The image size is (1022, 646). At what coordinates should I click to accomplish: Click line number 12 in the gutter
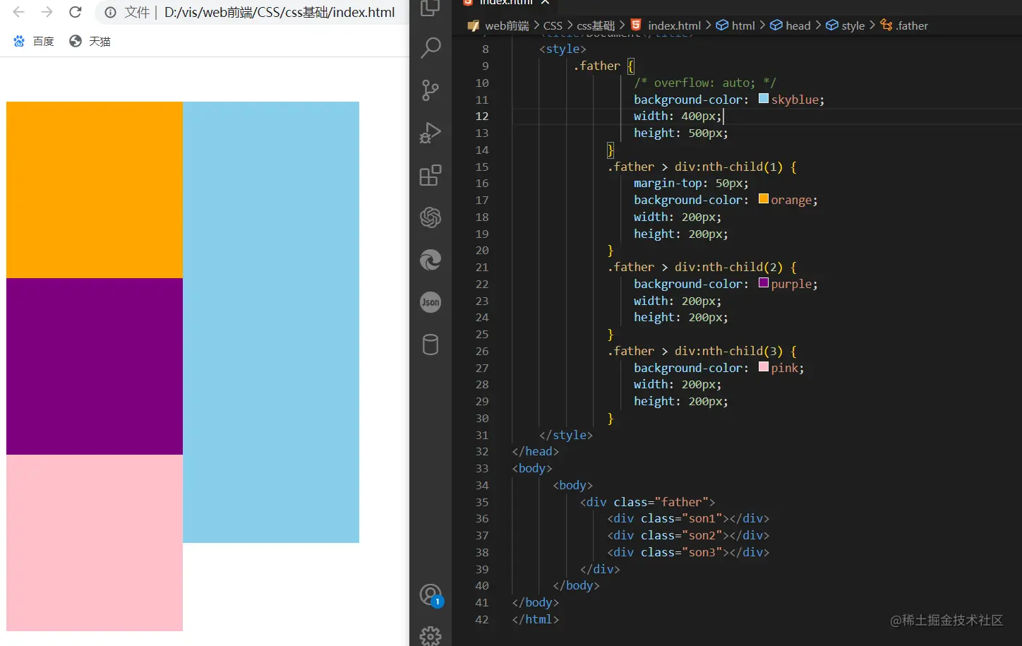[x=482, y=116]
